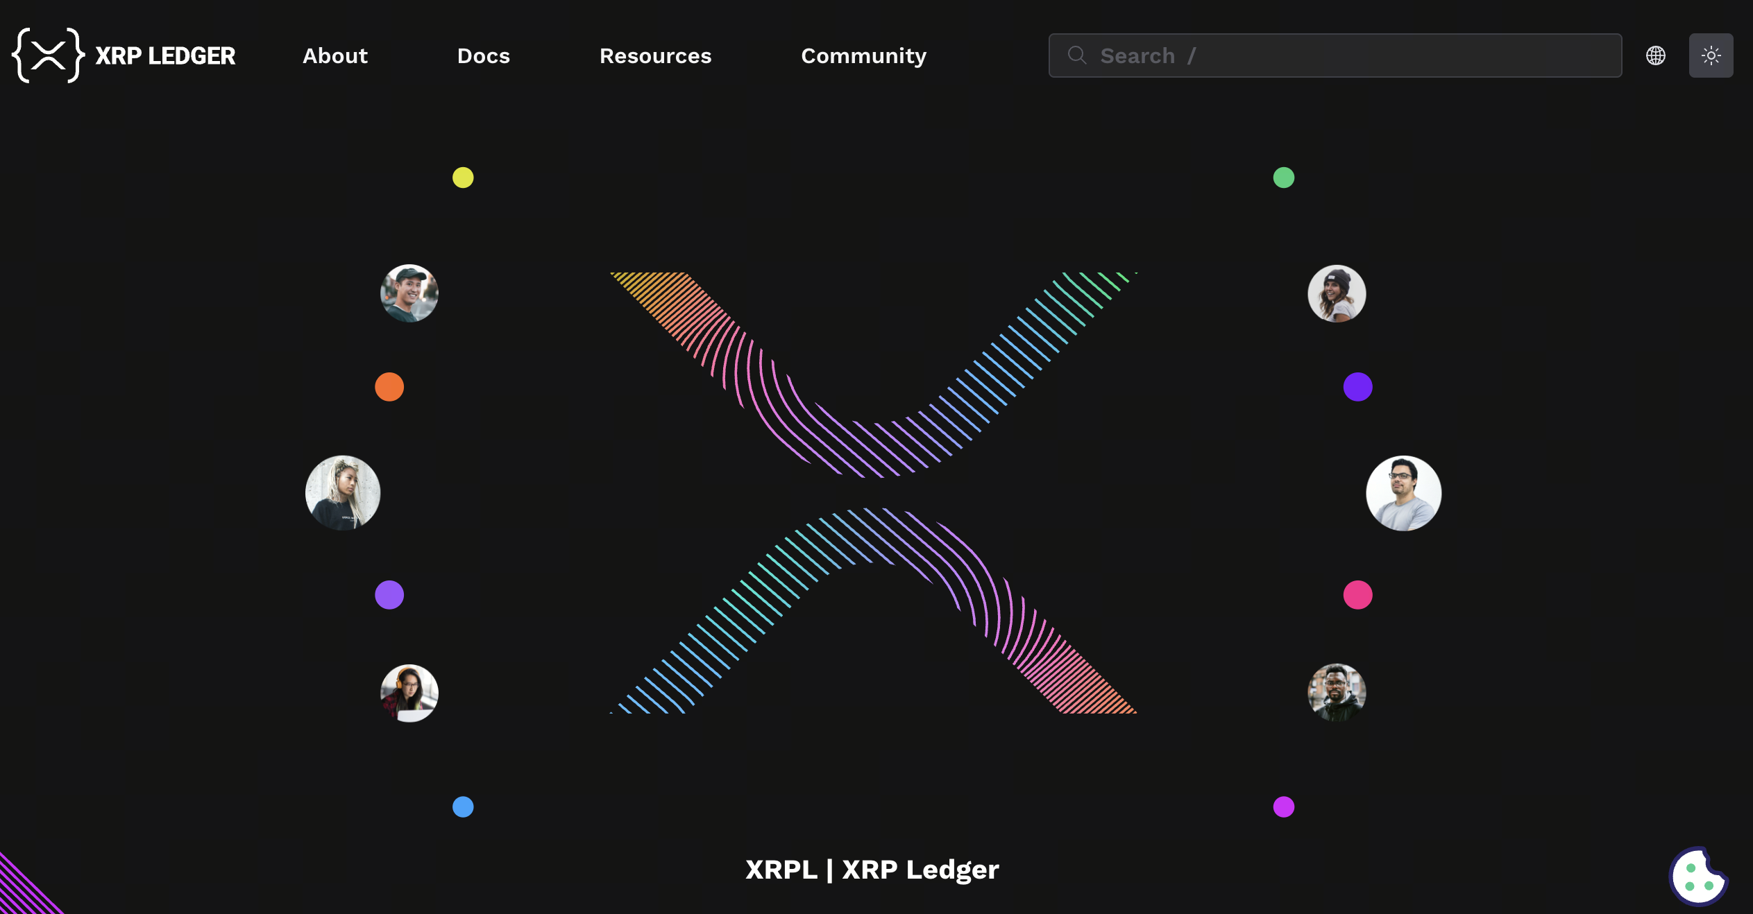Viewport: 1753px width, 914px height.
Task: Open the Community menu
Action: click(863, 55)
